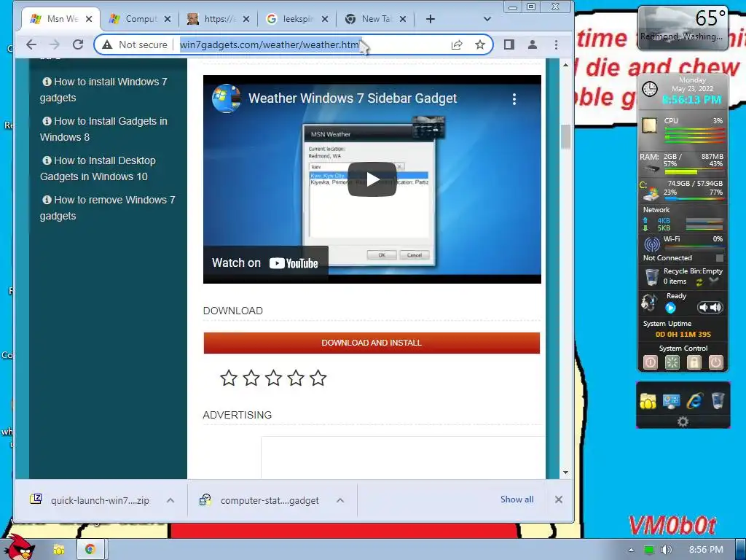Image resolution: width=746 pixels, height=560 pixels.
Task: Open the computer icon in quick launch gadget
Action: [x=671, y=402]
